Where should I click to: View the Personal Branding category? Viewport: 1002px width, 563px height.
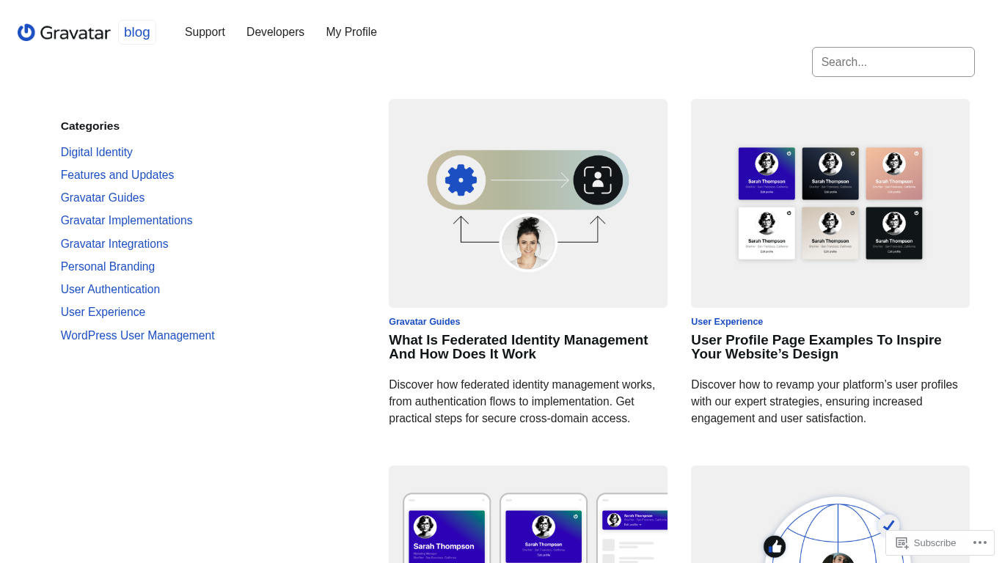point(108,267)
